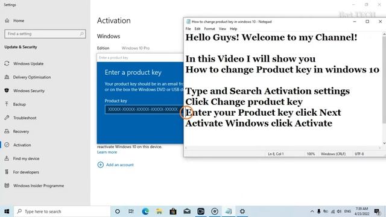The image size is (386, 217).
Task: Click the UTF-8 encoding status entry
Action: tap(359, 154)
